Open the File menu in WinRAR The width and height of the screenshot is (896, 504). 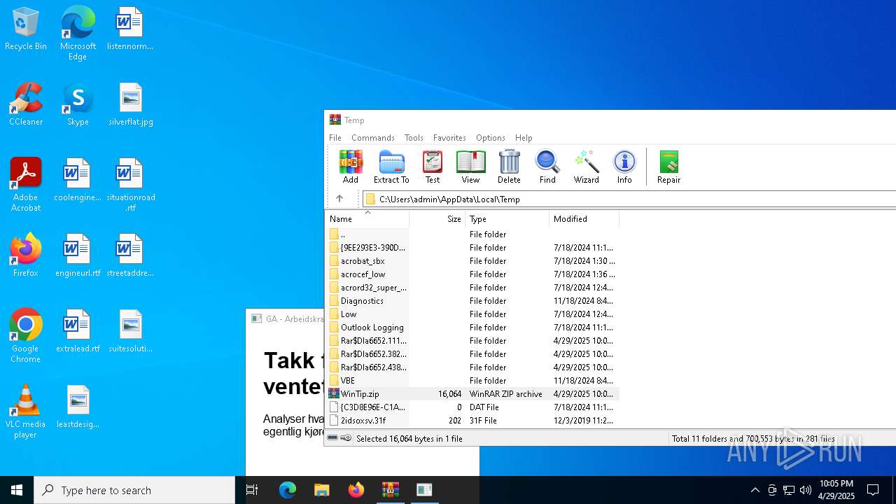[335, 138]
